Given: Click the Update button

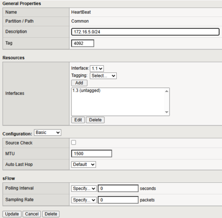Looking at the screenshot, I should tap(12, 214).
